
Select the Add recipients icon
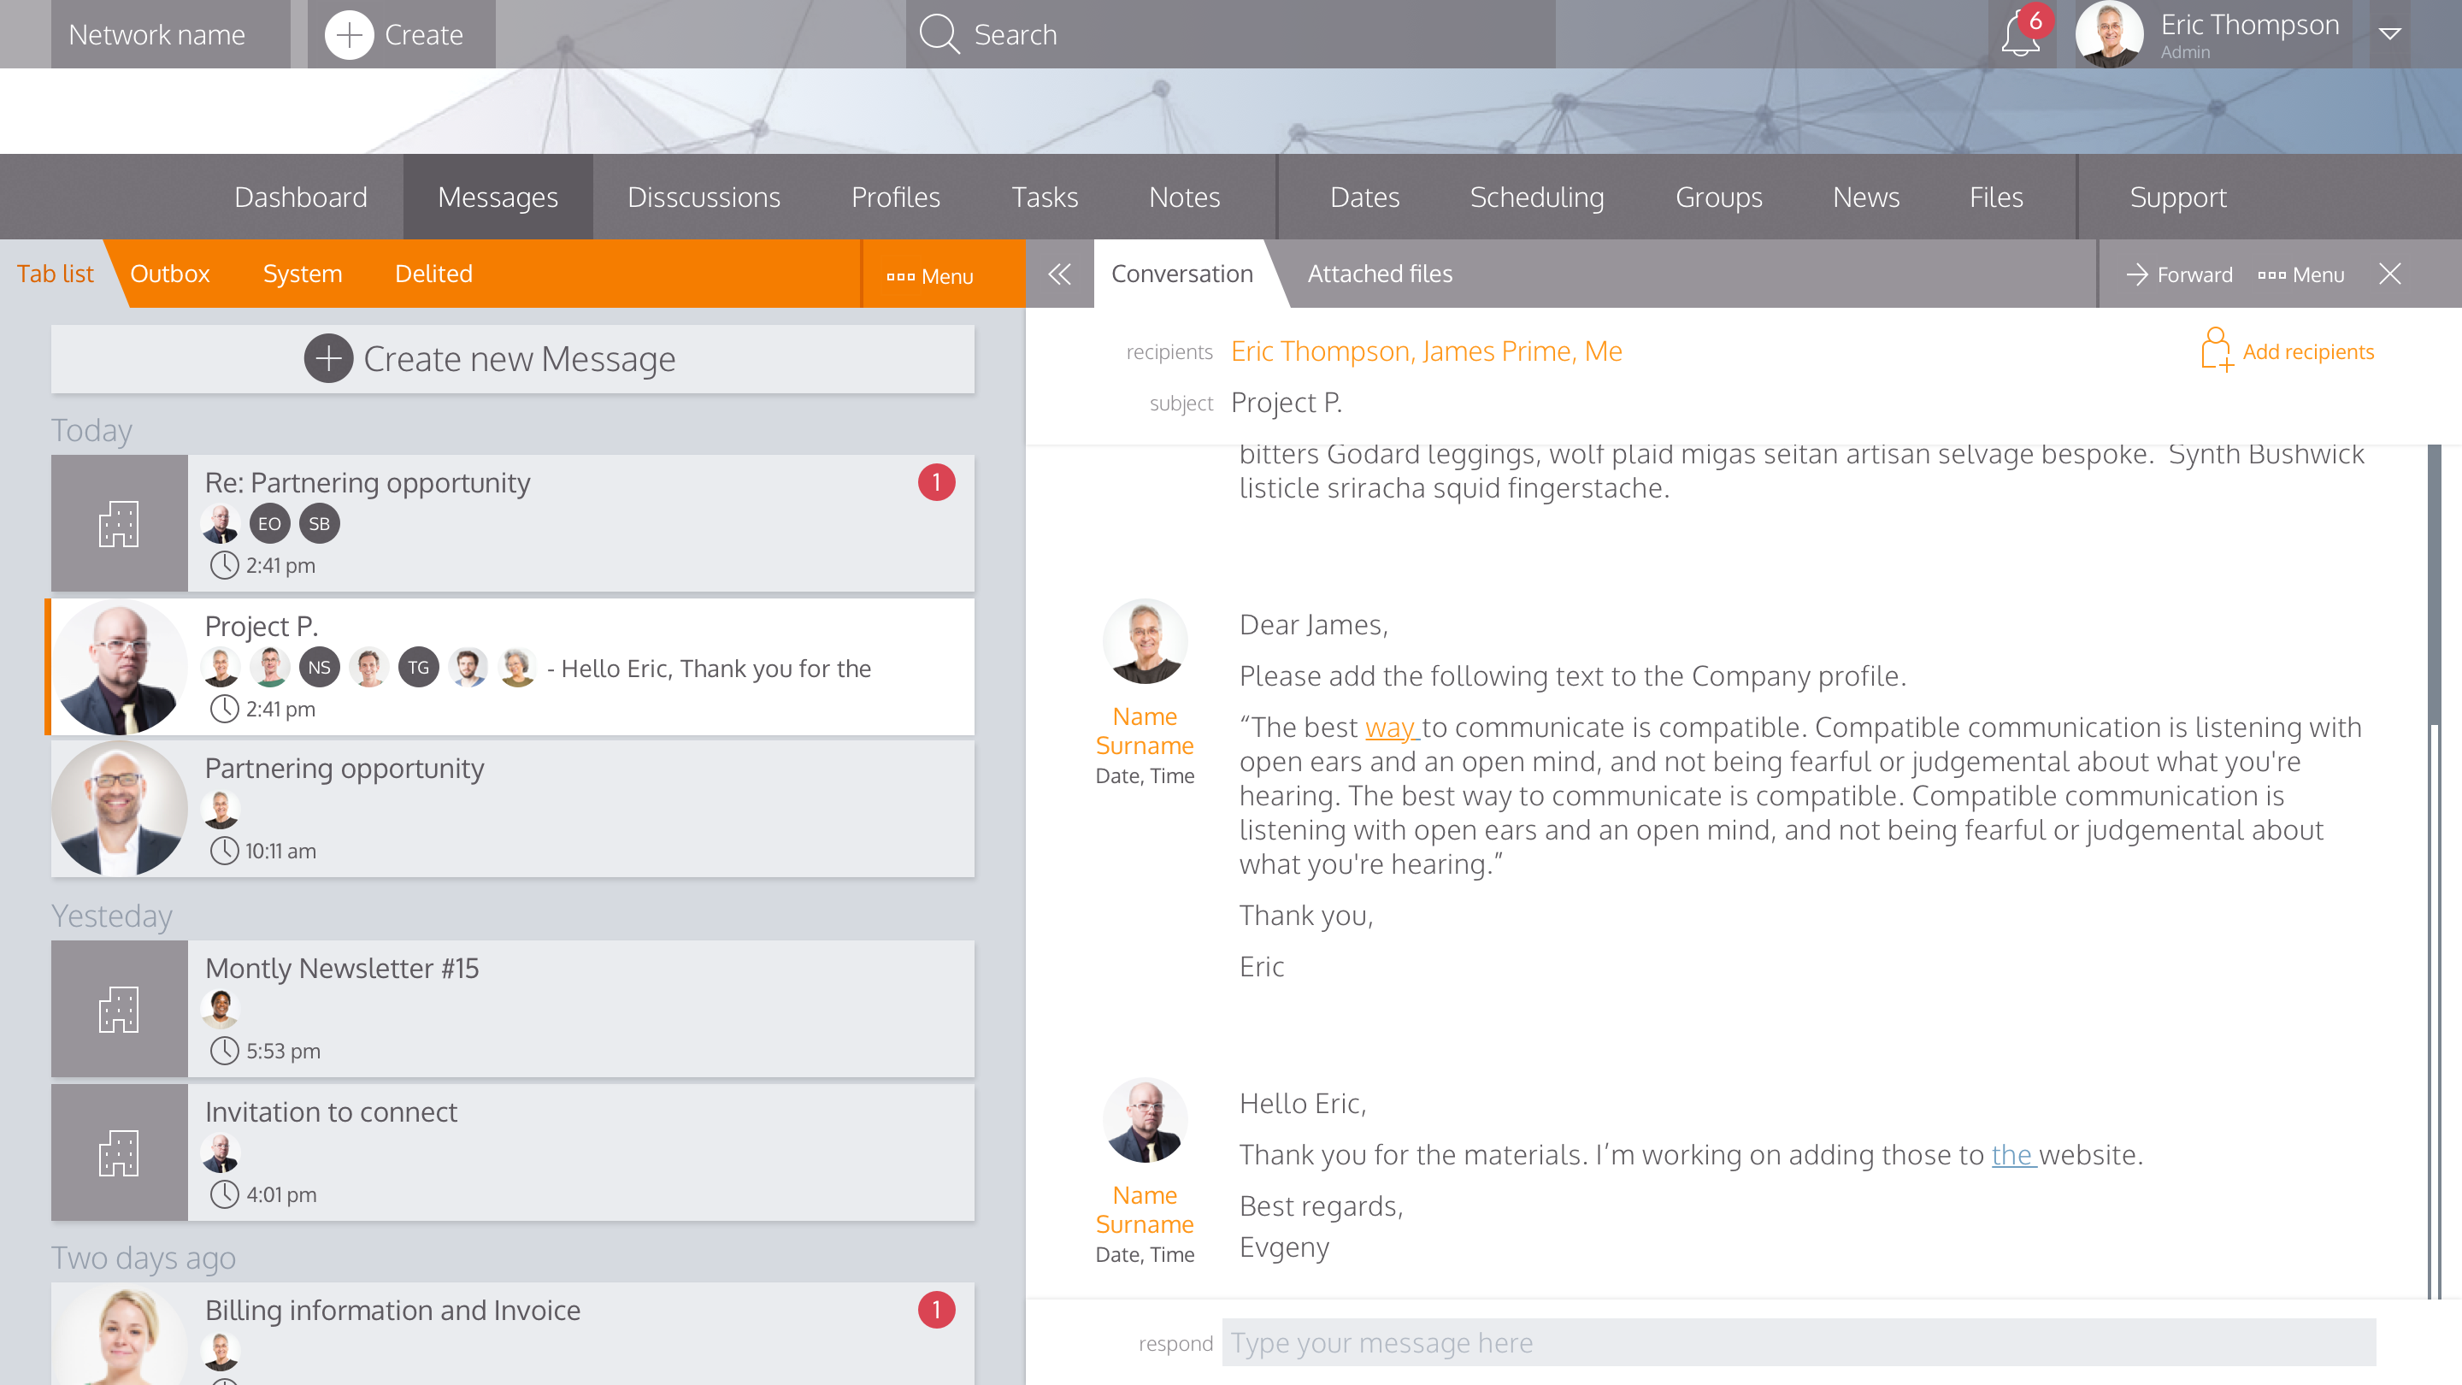(2218, 351)
